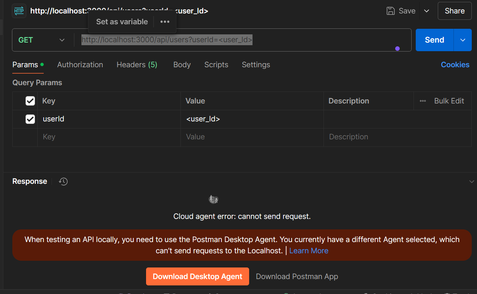
Task: Open the Cookies link
Action: click(x=455, y=65)
